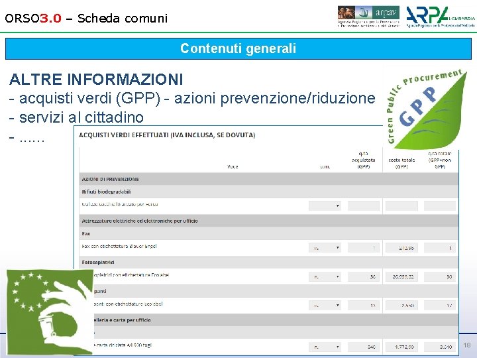Screen dimensions: 477x358
Task: Click the 'AZIONI DI PREVENZIONE' section row
Action: click(268, 179)
